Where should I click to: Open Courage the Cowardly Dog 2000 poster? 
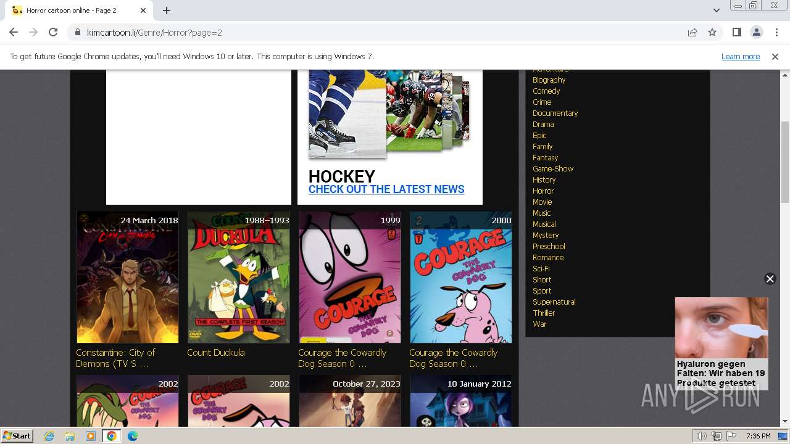[x=461, y=277]
